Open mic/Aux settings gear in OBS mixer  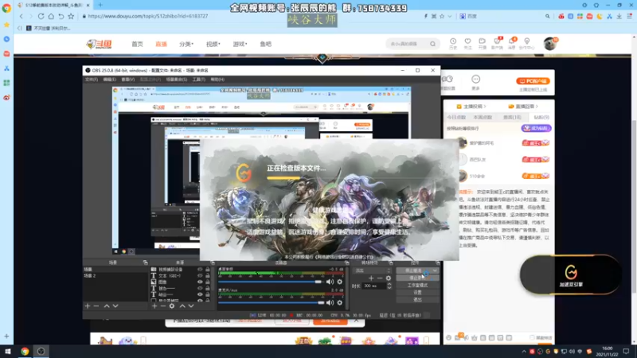point(340,302)
